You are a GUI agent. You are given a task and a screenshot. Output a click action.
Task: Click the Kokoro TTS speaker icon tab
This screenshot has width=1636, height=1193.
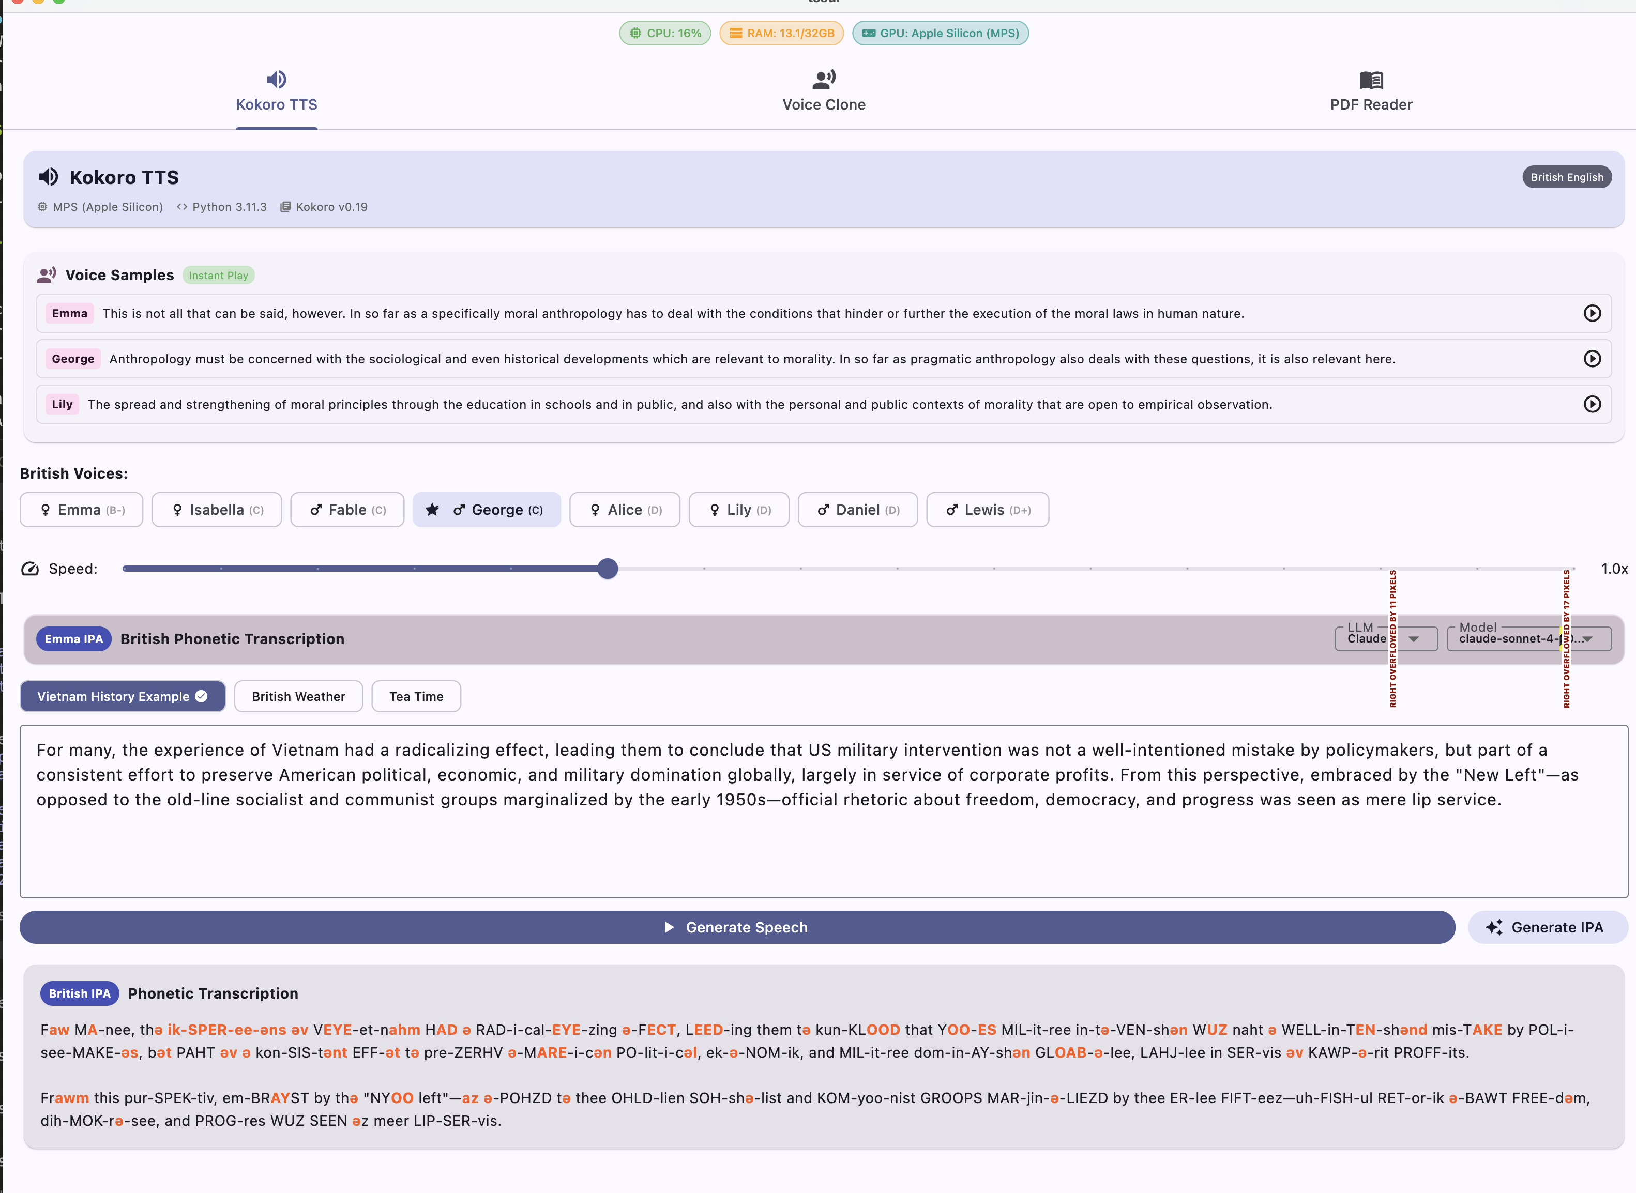[277, 80]
